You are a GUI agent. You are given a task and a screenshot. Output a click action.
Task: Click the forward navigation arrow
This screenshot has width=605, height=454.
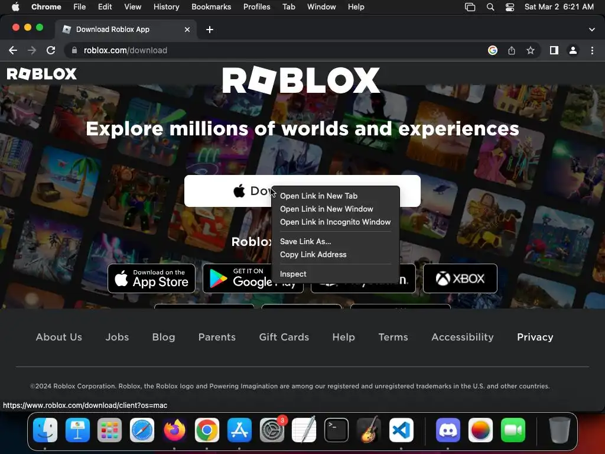[x=32, y=50]
